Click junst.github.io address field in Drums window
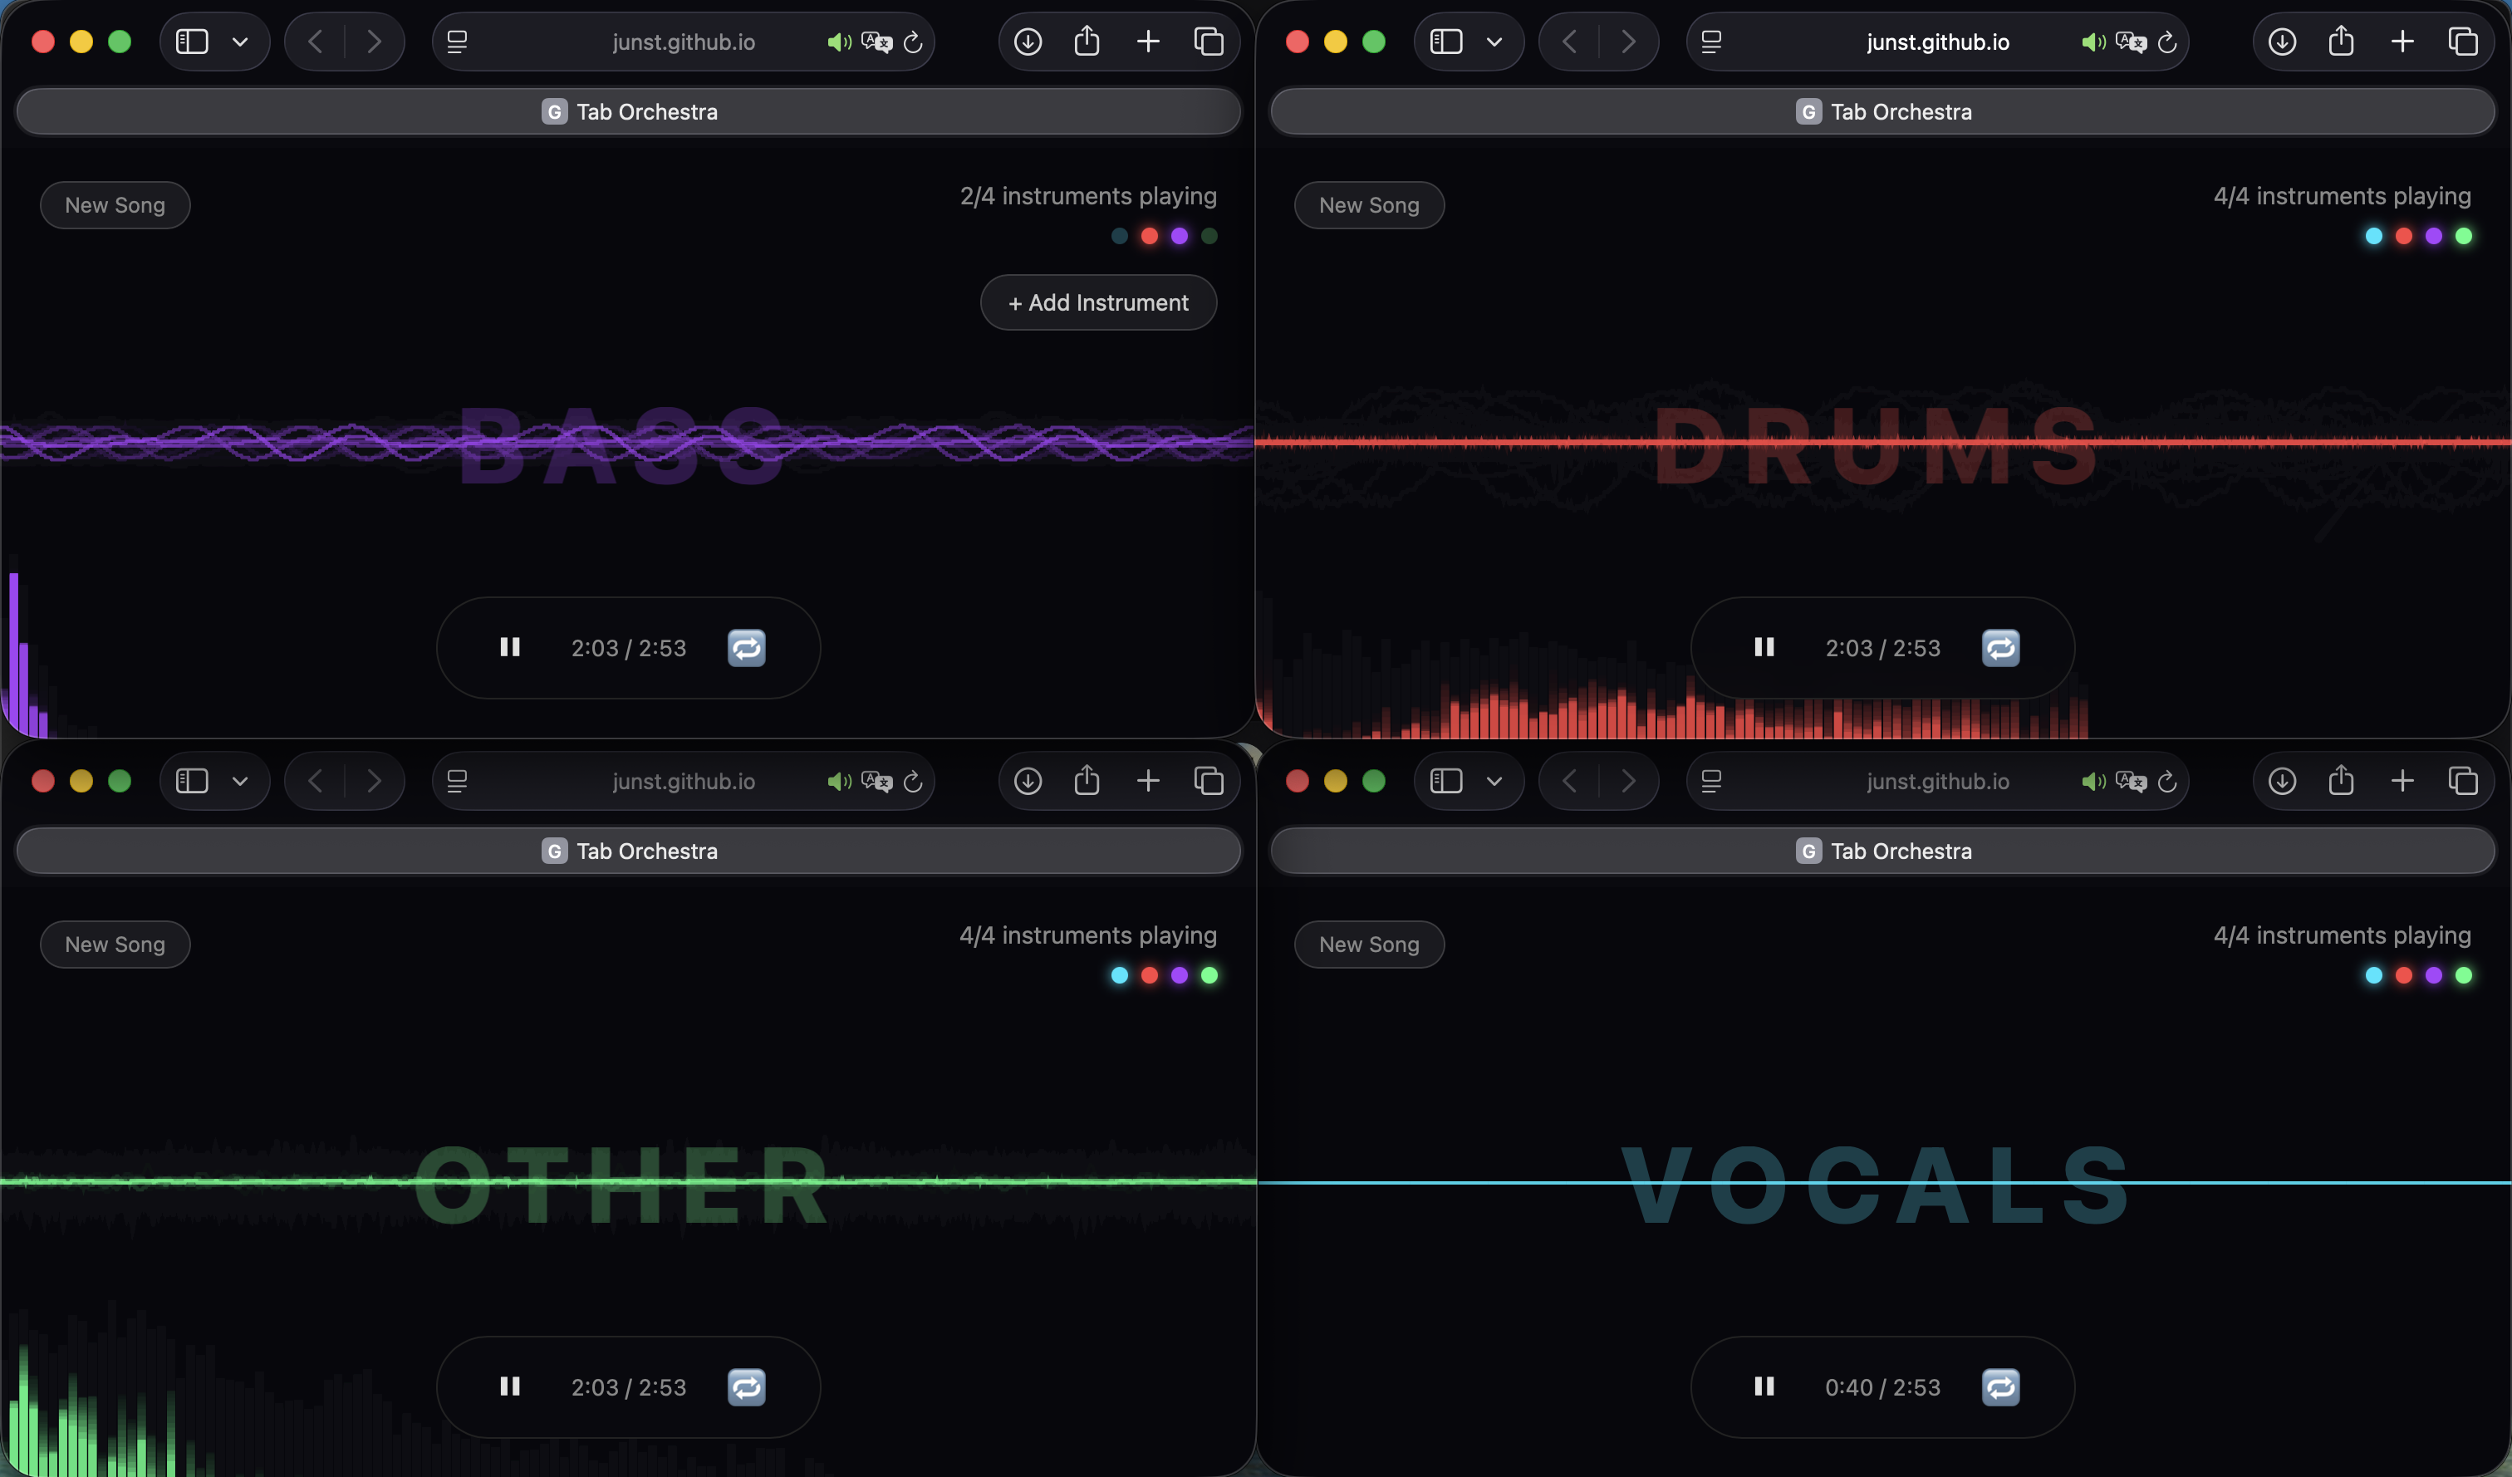 1937,42
